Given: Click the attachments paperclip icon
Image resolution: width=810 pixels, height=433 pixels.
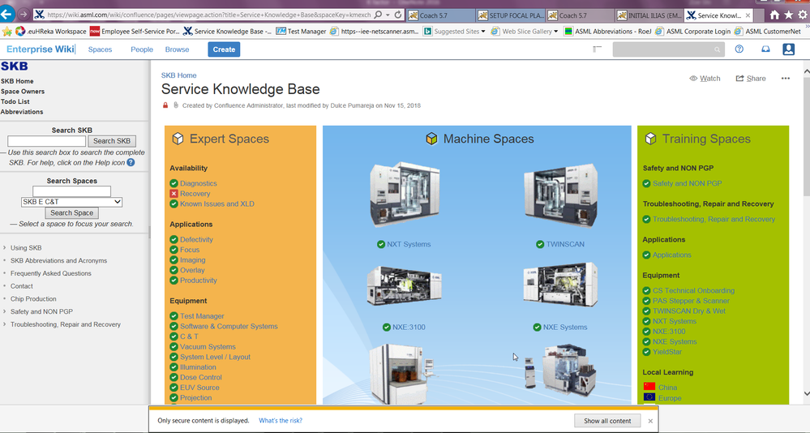Looking at the screenshot, I should pos(176,105).
